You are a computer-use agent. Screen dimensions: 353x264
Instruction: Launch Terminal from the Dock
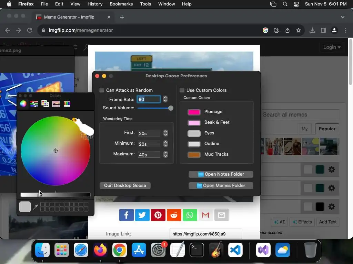pos(197,250)
